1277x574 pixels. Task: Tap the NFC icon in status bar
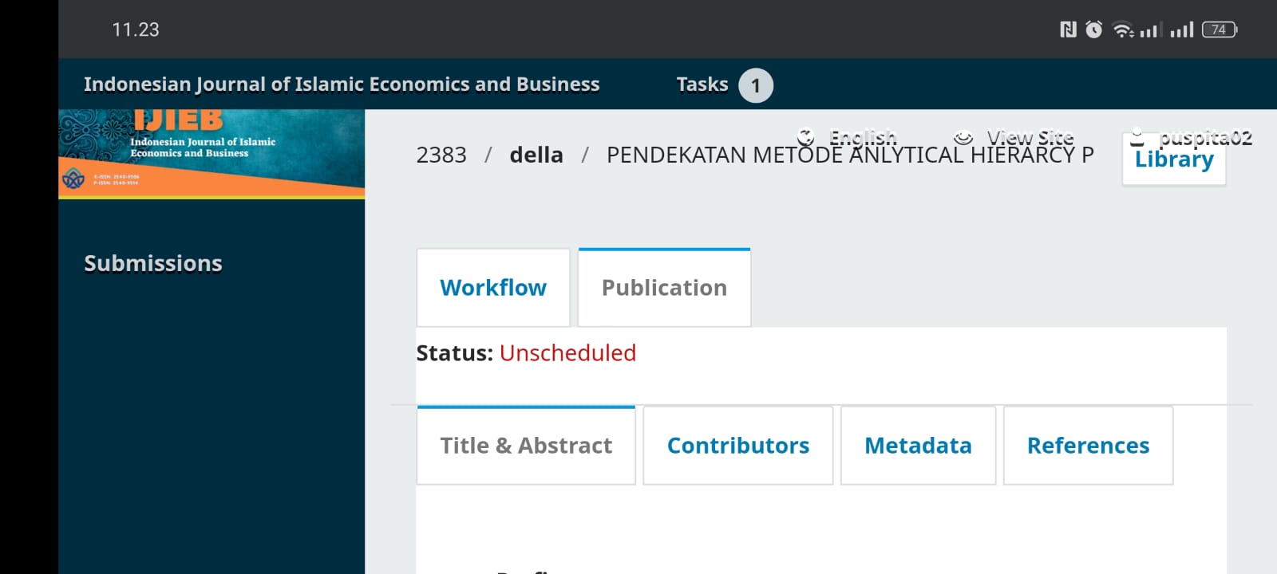(x=1068, y=30)
